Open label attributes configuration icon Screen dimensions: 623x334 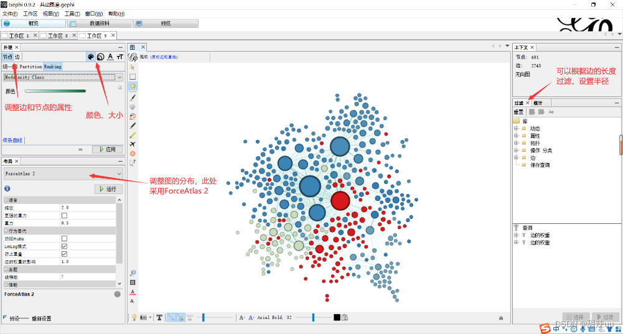pos(345,317)
